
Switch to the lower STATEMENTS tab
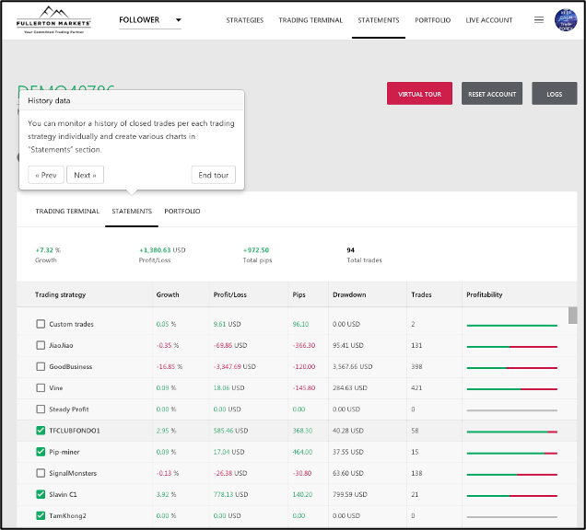tap(132, 212)
